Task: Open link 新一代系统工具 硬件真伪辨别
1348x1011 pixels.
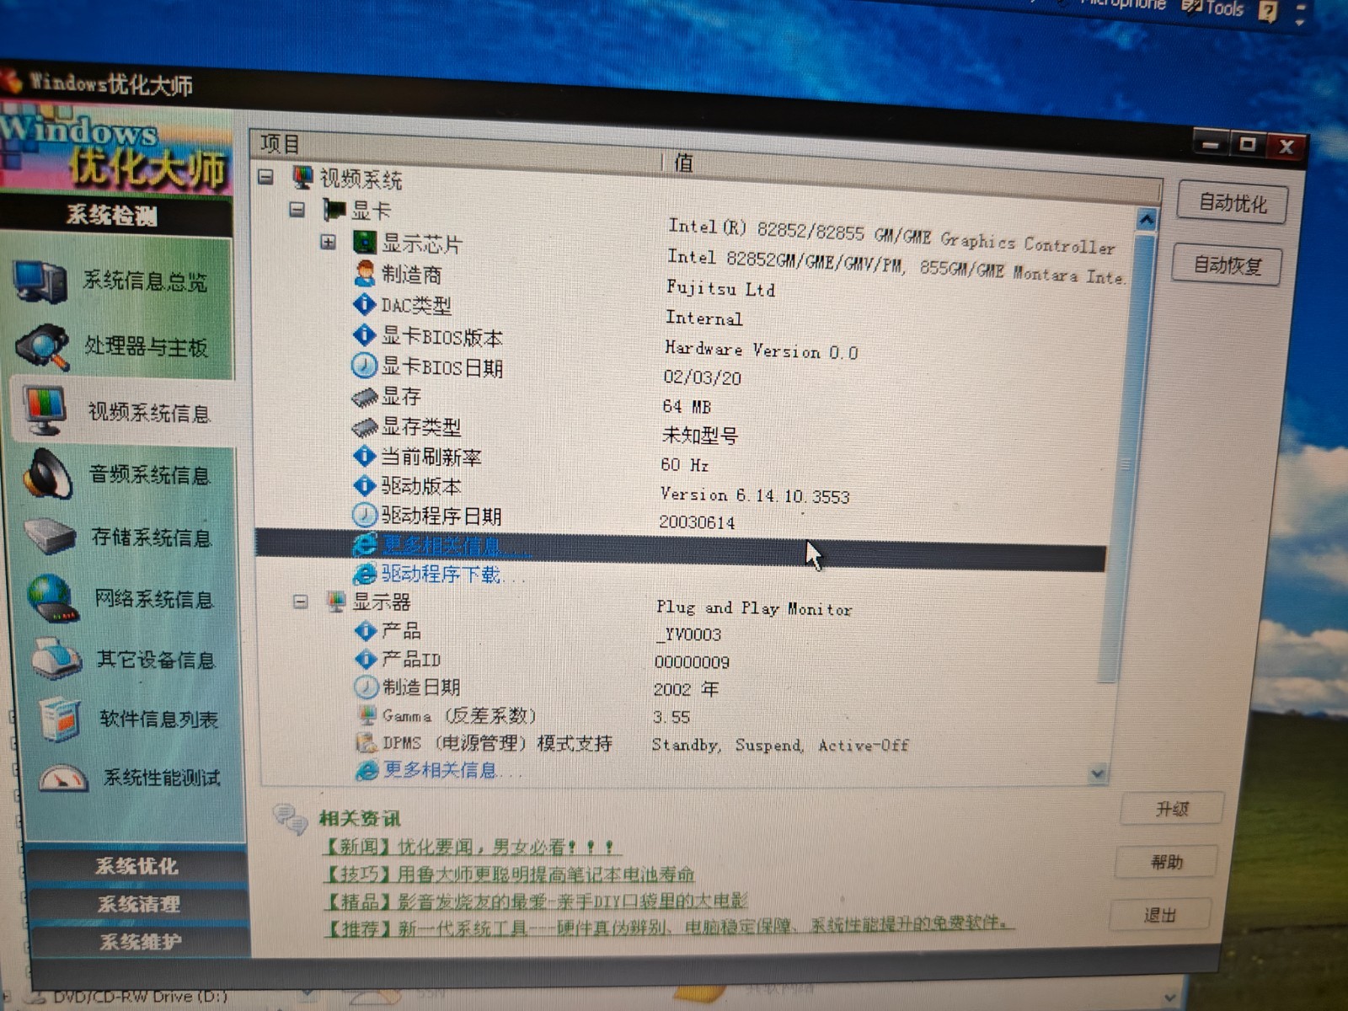Action: coord(668,926)
